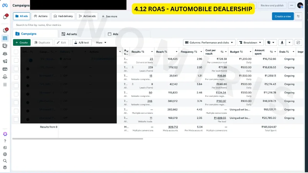The image size is (308, 173).
Task: Expand the More dropdown
Action: tap(101, 43)
